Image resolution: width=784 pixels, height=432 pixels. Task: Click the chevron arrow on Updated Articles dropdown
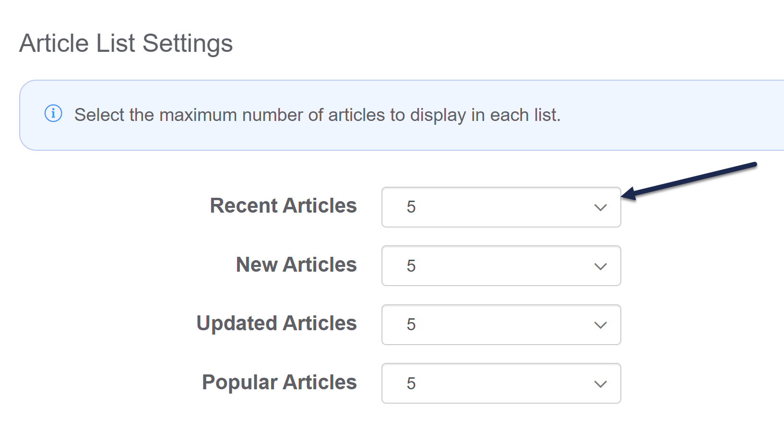coord(600,325)
